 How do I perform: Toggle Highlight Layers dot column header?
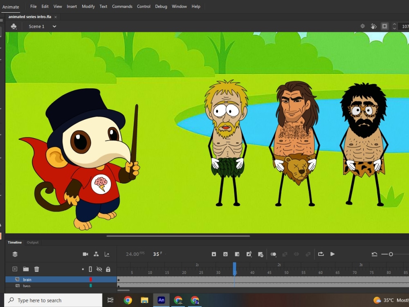83,269
